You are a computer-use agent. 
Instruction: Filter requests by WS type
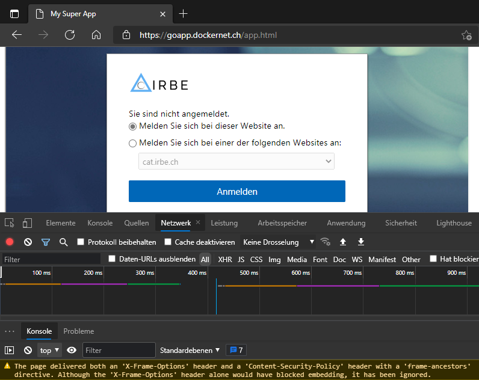point(357,259)
